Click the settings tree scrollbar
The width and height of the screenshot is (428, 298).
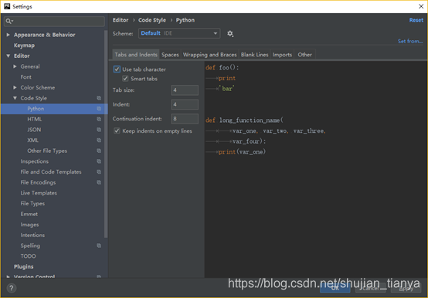click(106, 134)
